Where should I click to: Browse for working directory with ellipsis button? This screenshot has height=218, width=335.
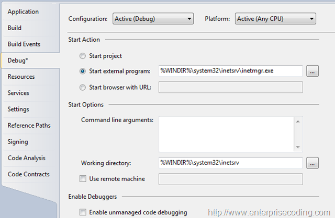312,163
